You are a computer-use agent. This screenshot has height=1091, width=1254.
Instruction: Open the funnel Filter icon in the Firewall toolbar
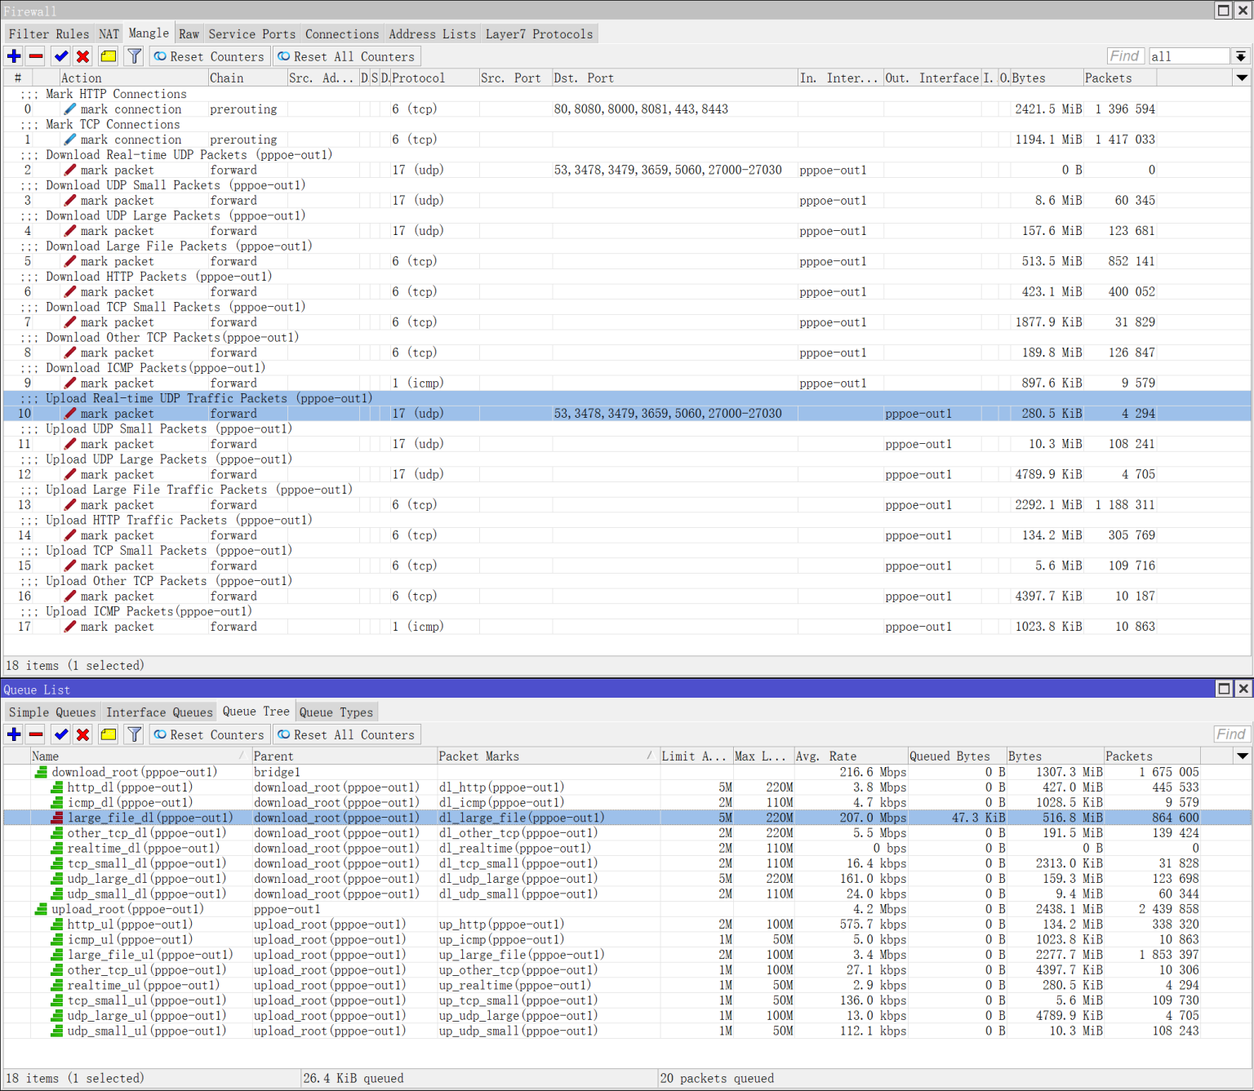135,56
